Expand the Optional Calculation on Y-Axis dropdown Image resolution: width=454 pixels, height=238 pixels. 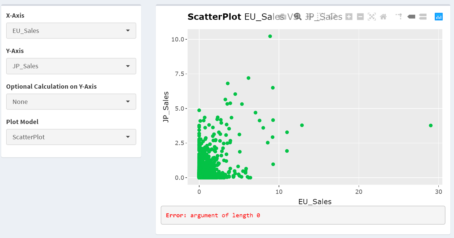point(71,101)
